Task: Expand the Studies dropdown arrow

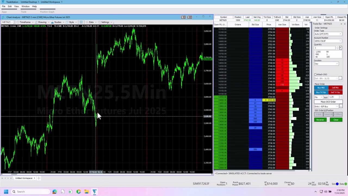Action: (63, 22)
